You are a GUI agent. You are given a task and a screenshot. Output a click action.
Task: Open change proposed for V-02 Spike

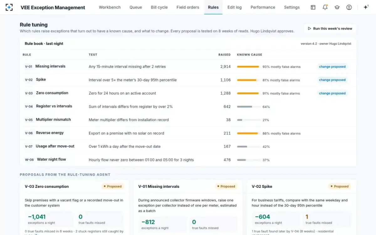[332, 80]
